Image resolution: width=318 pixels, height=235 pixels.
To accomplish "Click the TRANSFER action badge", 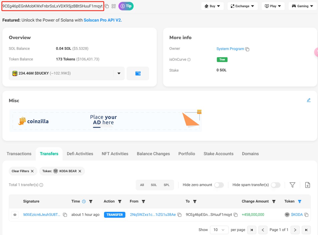I will pos(115,215).
